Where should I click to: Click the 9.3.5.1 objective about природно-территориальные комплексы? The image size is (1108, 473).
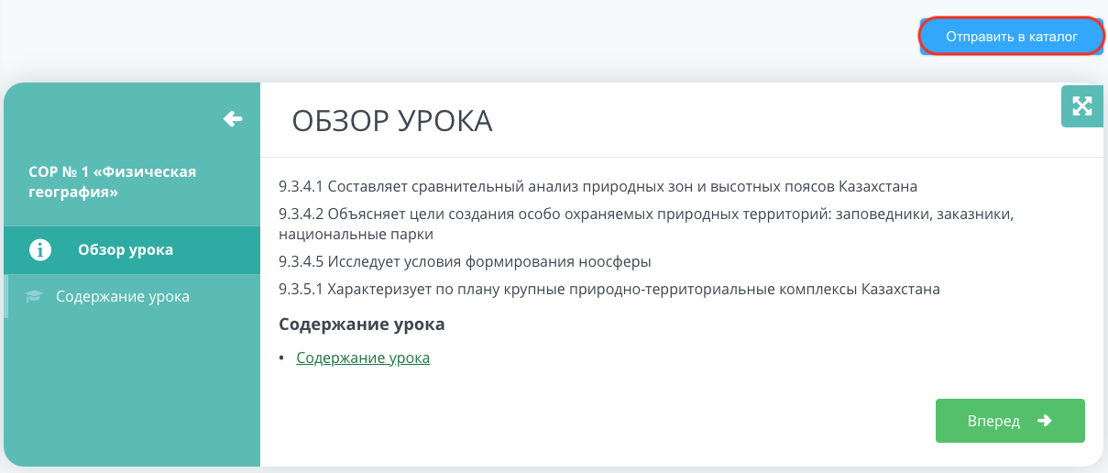pyautogui.click(x=609, y=290)
